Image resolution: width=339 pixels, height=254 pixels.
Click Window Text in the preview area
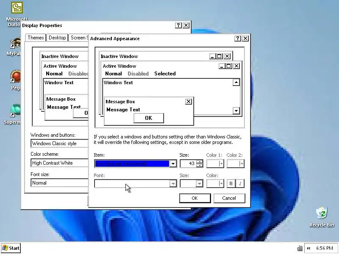[x=118, y=83]
